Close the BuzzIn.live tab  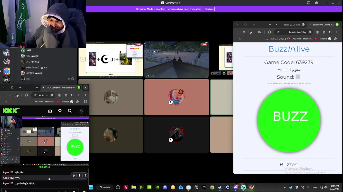click(310, 25)
